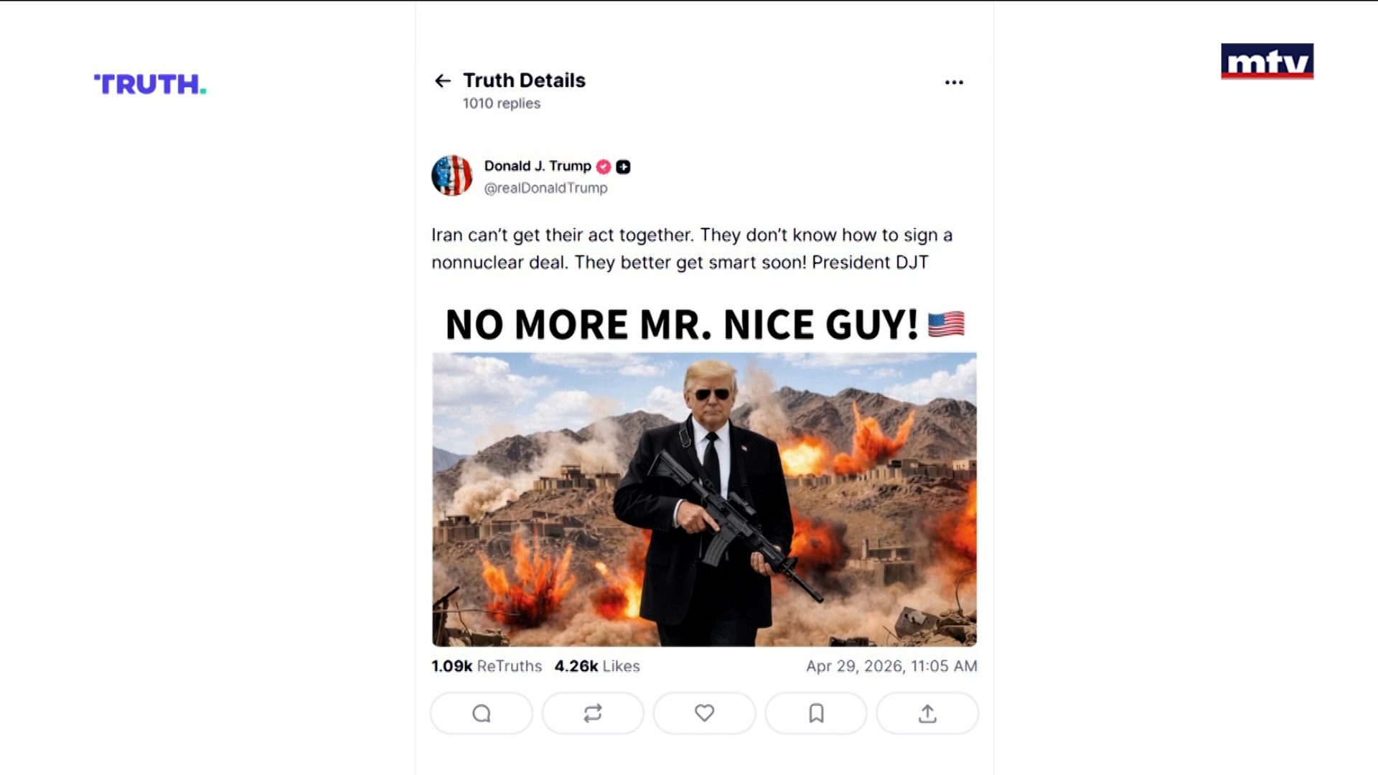Viewport: 1378px width, 775px height.
Task: View the 1.09k ReTruths list
Action: coord(487,666)
